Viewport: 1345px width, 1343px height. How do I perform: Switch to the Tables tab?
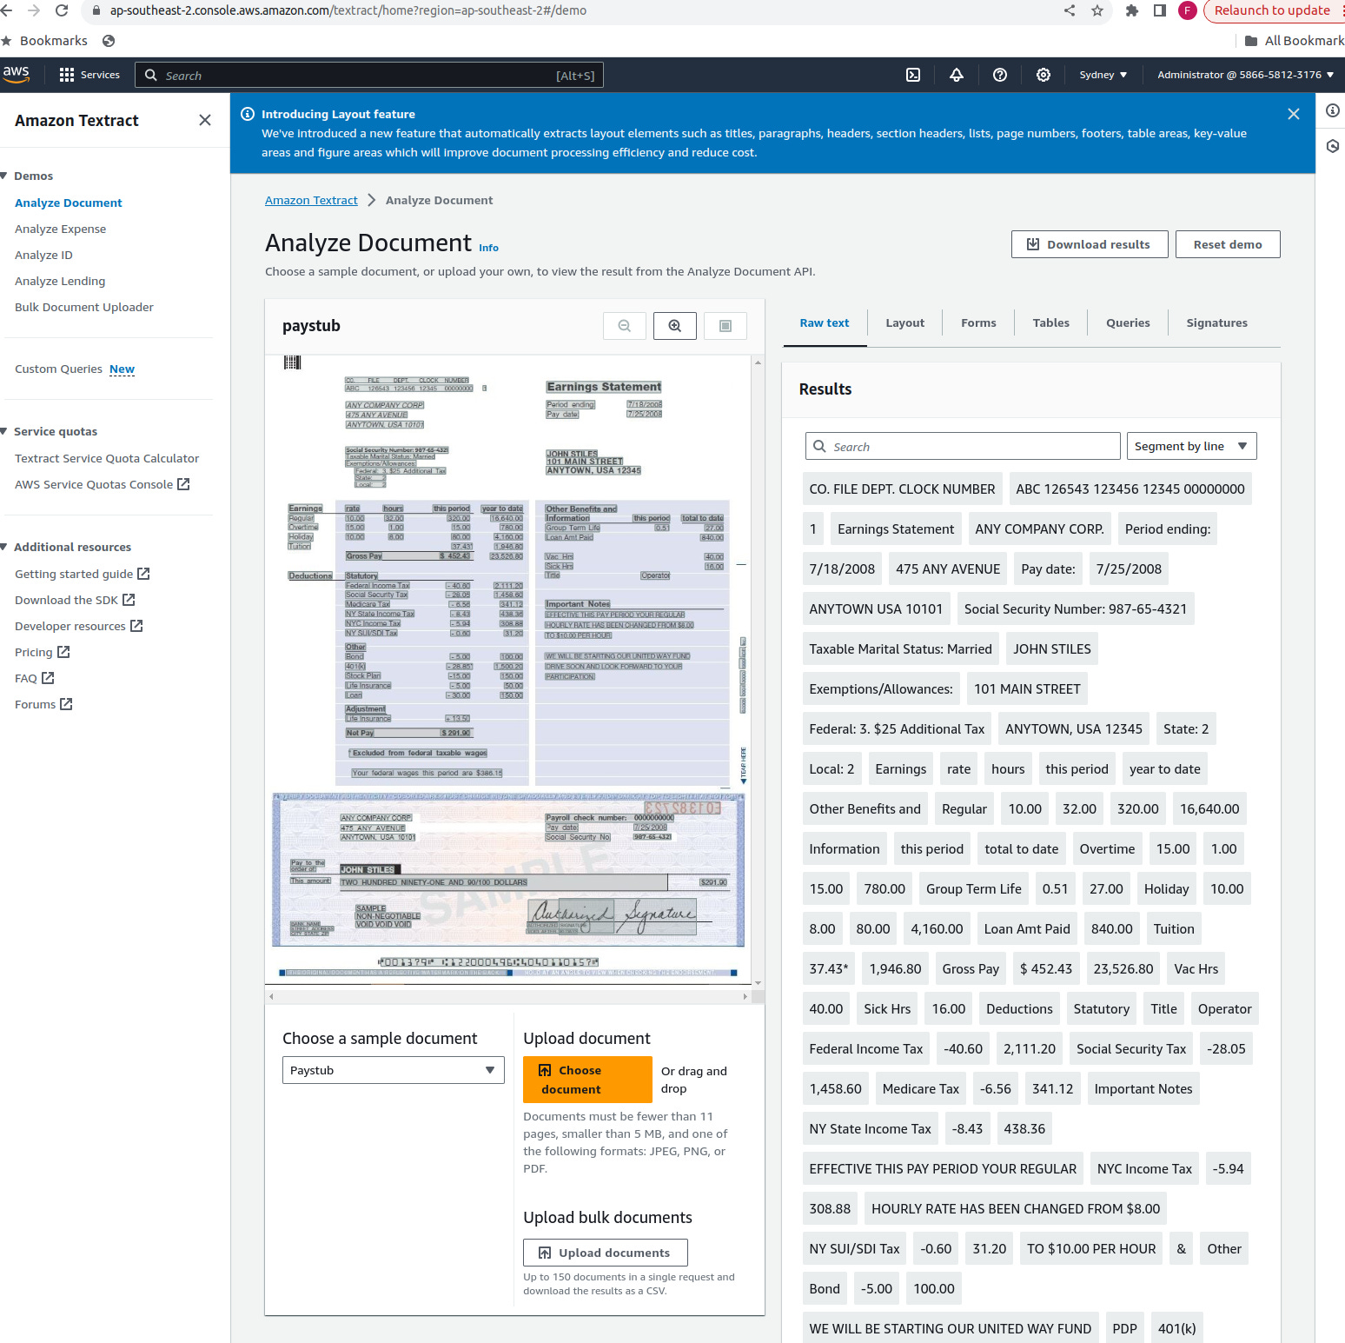pos(1051,322)
